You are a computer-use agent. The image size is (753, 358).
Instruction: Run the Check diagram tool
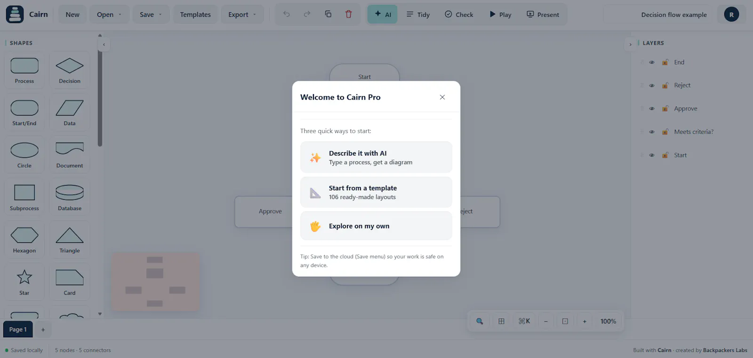[x=459, y=15]
